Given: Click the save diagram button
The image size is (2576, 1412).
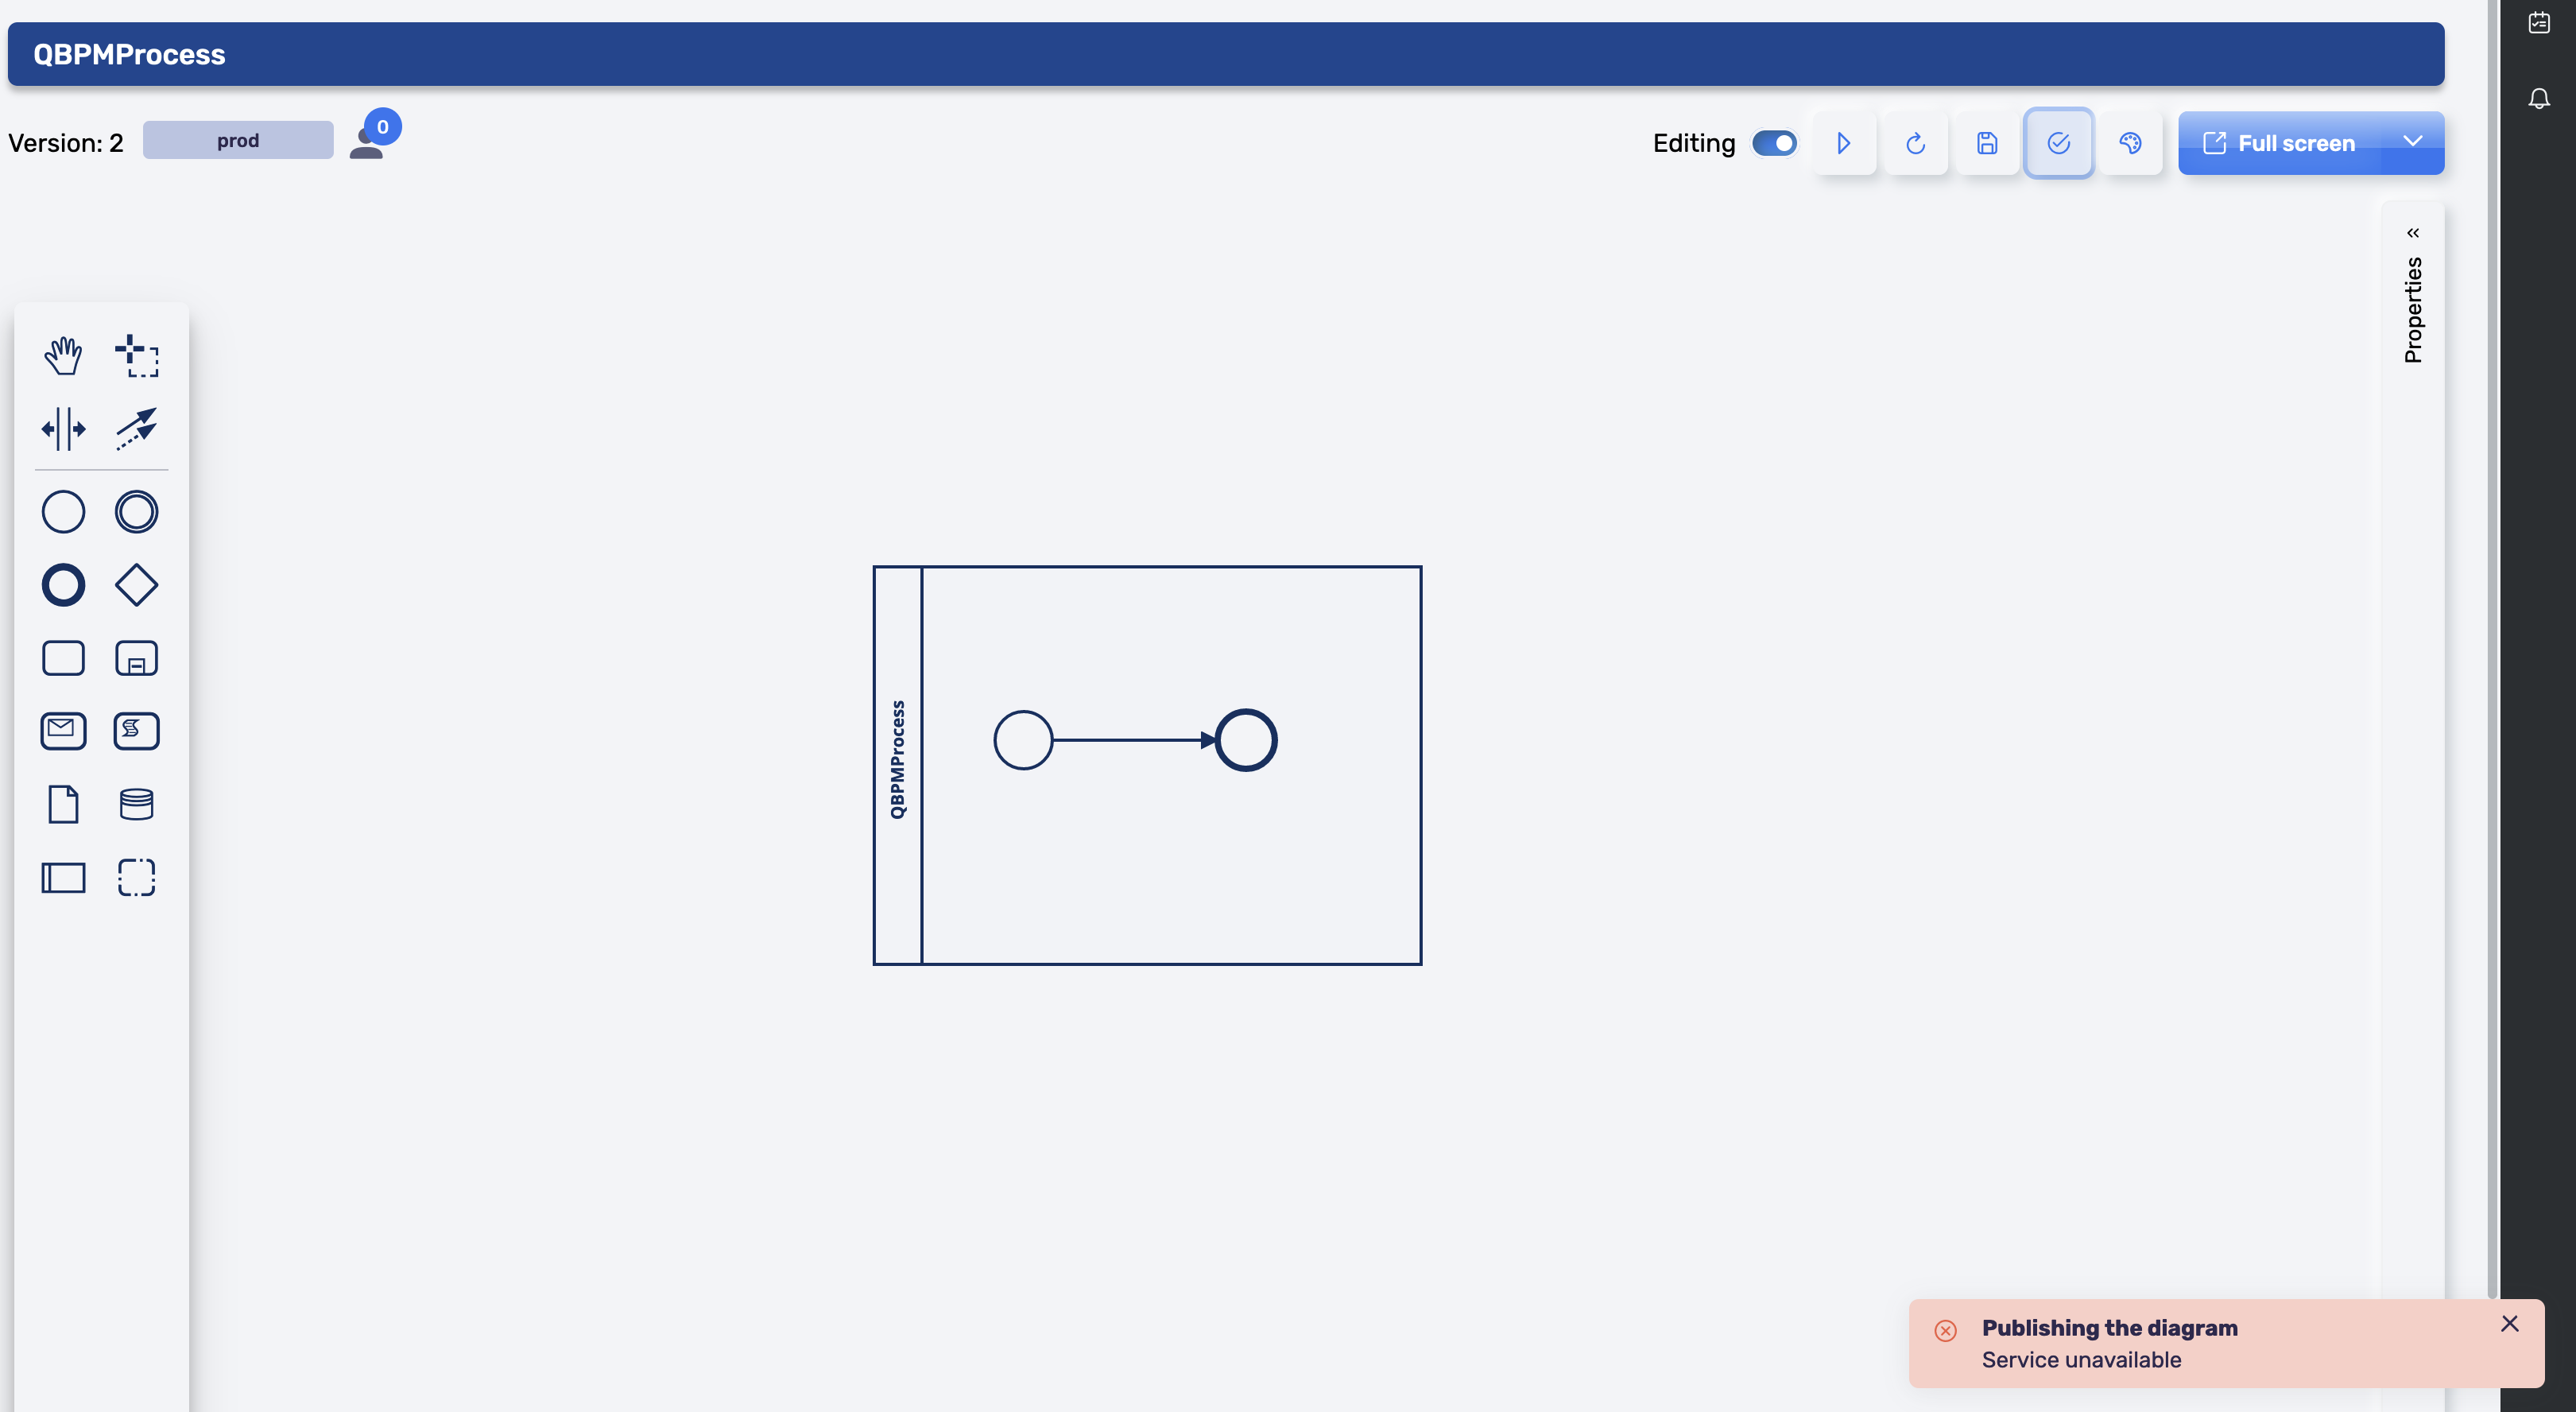Looking at the screenshot, I should tap(1987, 142).
